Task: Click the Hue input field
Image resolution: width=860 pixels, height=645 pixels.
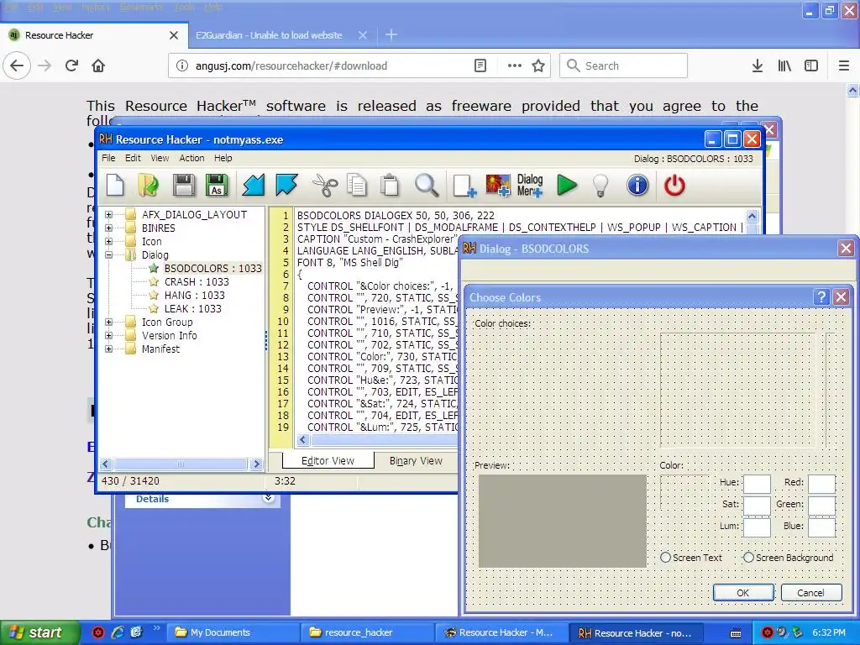Action: tap(757, 483)
